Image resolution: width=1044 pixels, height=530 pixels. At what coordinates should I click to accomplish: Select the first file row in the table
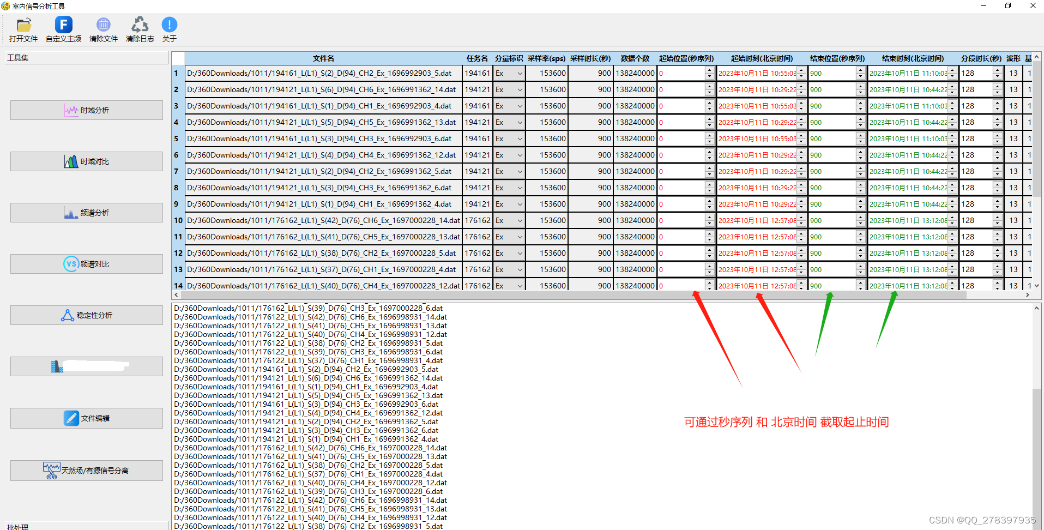[x=322, y=73]
